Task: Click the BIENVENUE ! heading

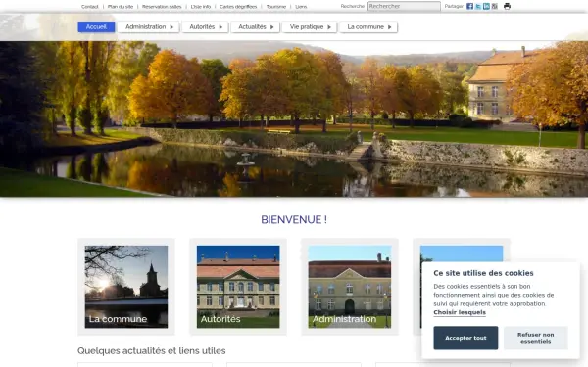Action: pyautogui.click(x=294, y=220)
